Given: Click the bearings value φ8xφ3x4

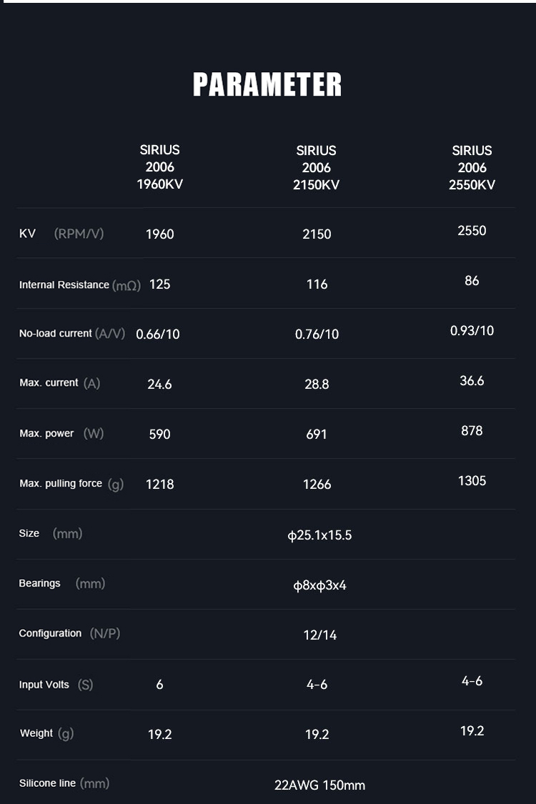Looking at the screenshot, I should click(319, 585).
